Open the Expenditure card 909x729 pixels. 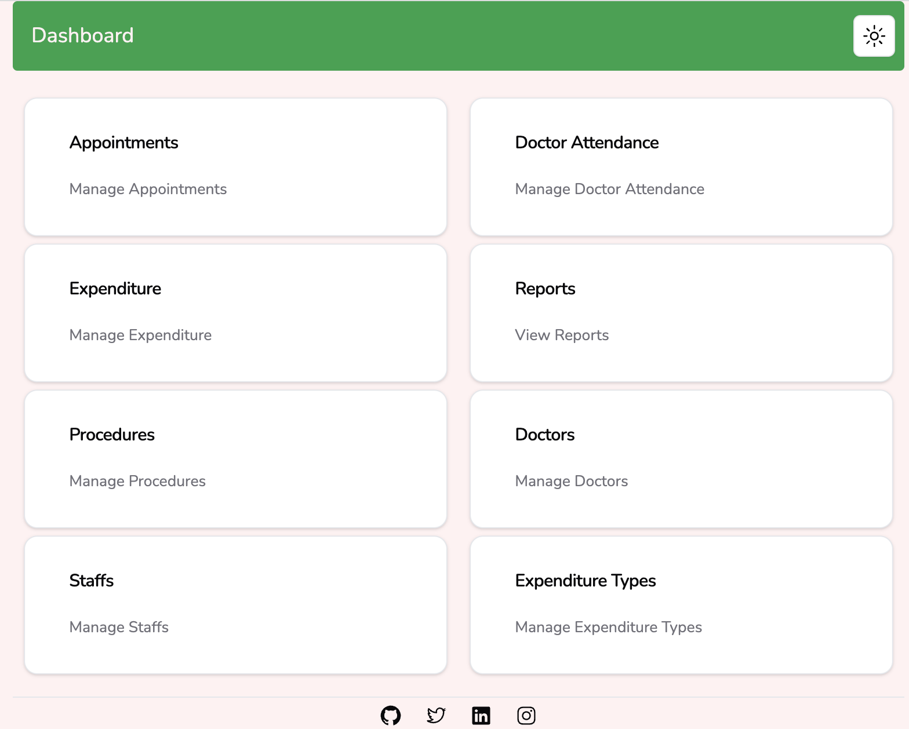pyautogui.click(x=235, y=313)
